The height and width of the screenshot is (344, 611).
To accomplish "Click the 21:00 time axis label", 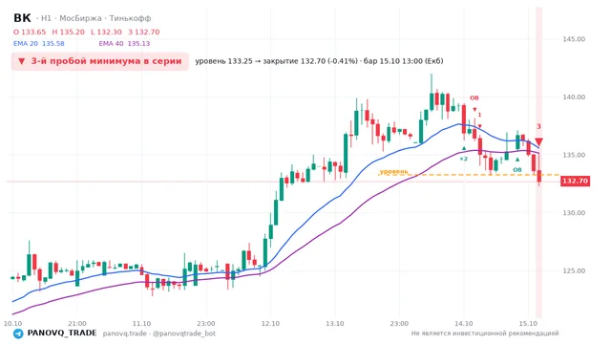I will pos(77,323).
